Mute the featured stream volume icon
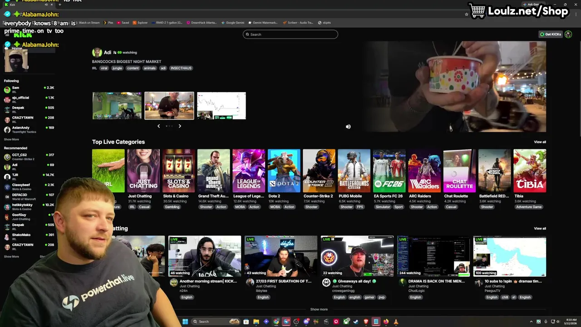Screen dimensions: 581x327 [x=348, y=127]
